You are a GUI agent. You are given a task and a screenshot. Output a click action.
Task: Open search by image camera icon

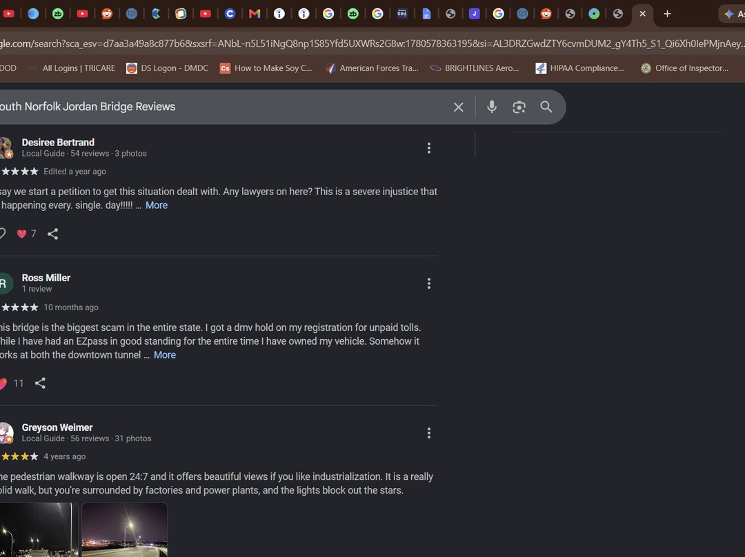[519, 108]
